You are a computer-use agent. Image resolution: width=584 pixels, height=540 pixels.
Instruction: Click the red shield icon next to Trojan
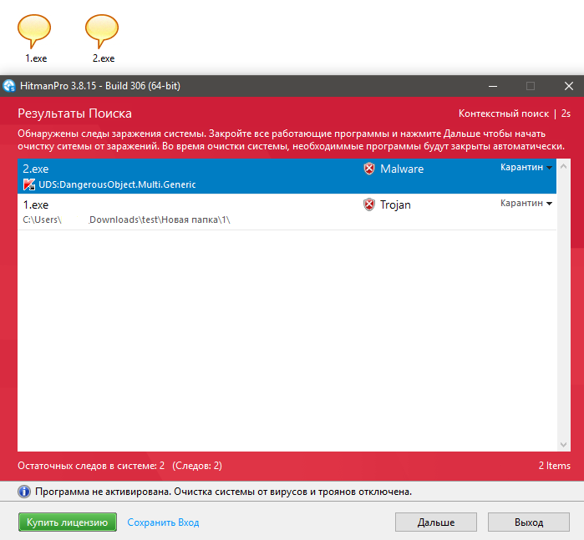pos(369,204)
